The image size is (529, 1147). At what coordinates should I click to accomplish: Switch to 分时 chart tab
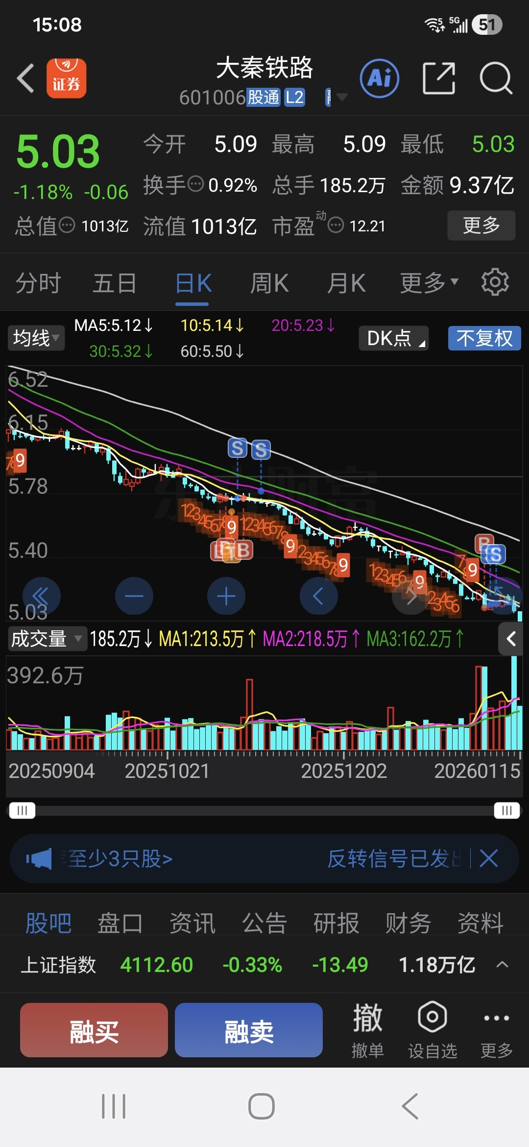(x=38, y=283)
